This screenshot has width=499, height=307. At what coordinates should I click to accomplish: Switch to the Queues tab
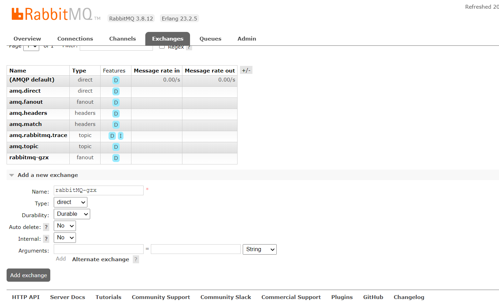point(210,39)
